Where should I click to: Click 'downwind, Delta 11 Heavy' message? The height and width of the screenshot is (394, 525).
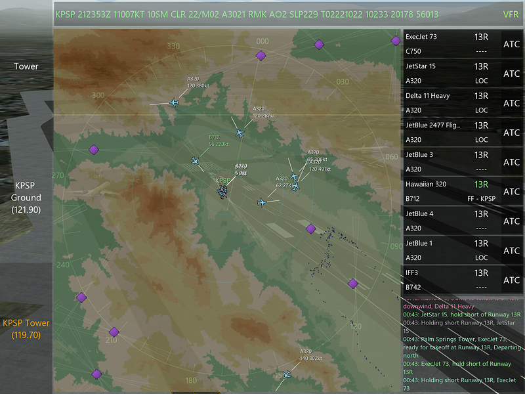pyautogui.click(x=438, y=306)
